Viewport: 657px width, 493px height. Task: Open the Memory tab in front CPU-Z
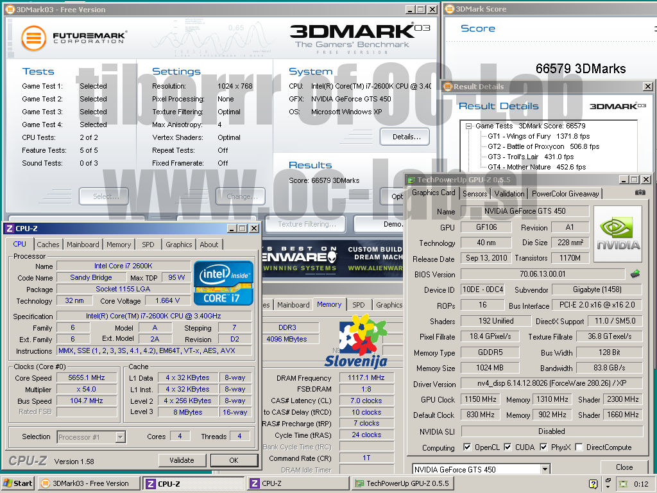pyautogui.click(x=119, y=245)
